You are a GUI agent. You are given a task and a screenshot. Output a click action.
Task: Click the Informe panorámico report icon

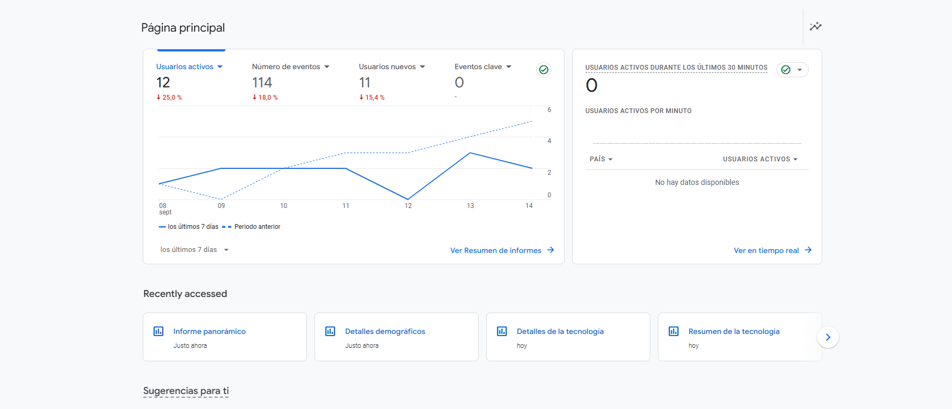[158, 331]
